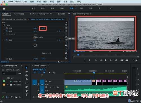Click Mark Out in Program monitor
Viewport: 141px width, 103px height.
click(89, 60)
